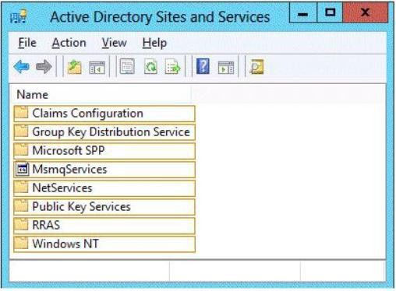The width and height of the screenshot is (396, 291).
Task: Toggle the console tree pane icon
Action: point(97,68)
